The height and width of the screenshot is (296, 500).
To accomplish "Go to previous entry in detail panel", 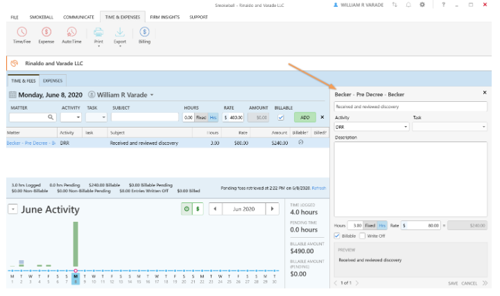I will (336, 283).
